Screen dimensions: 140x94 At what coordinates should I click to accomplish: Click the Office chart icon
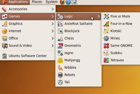5,38
